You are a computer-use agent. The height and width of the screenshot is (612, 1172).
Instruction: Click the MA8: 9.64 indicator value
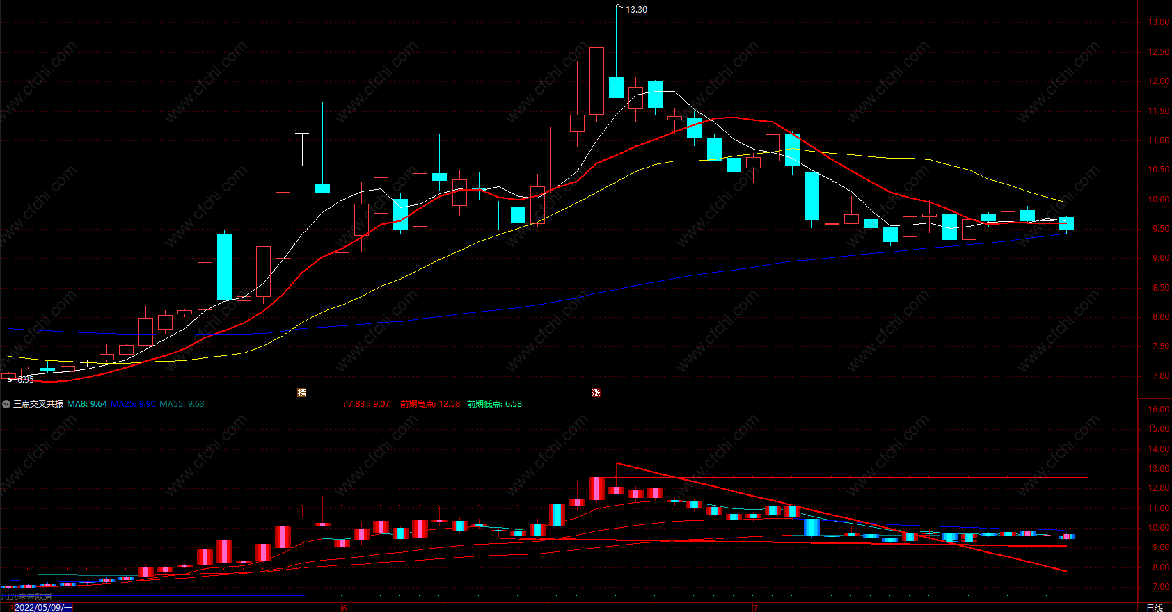coord(87,404)
